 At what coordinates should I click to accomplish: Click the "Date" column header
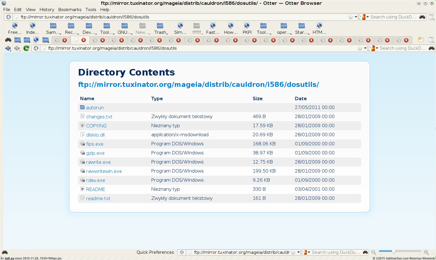click(301, 98)
